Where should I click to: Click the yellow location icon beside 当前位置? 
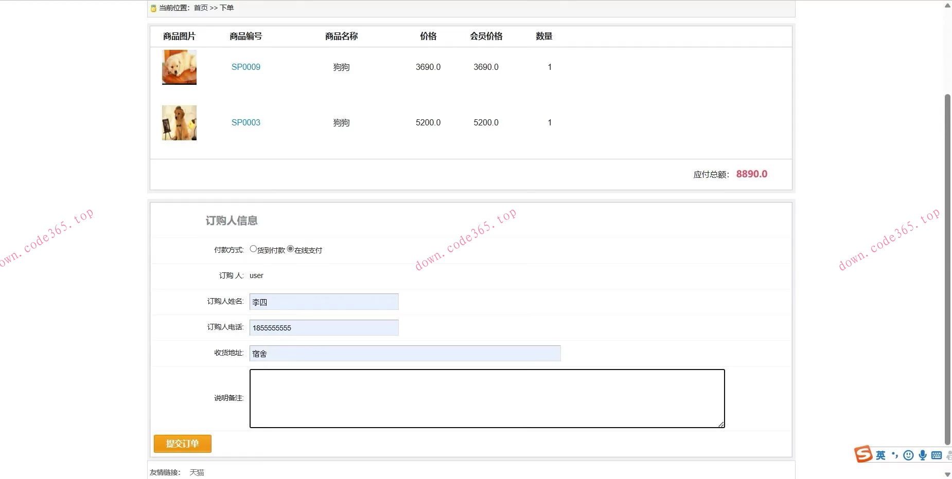[x=153, y=8]
